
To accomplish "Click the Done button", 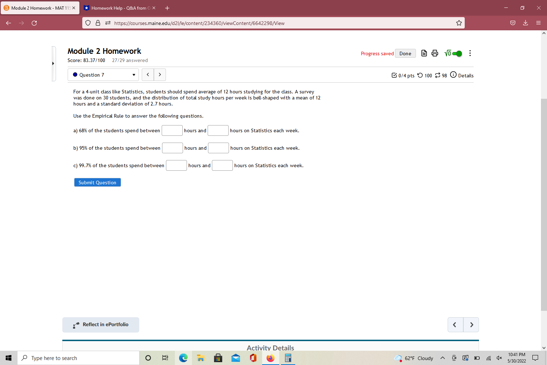I will click(405, 53).
